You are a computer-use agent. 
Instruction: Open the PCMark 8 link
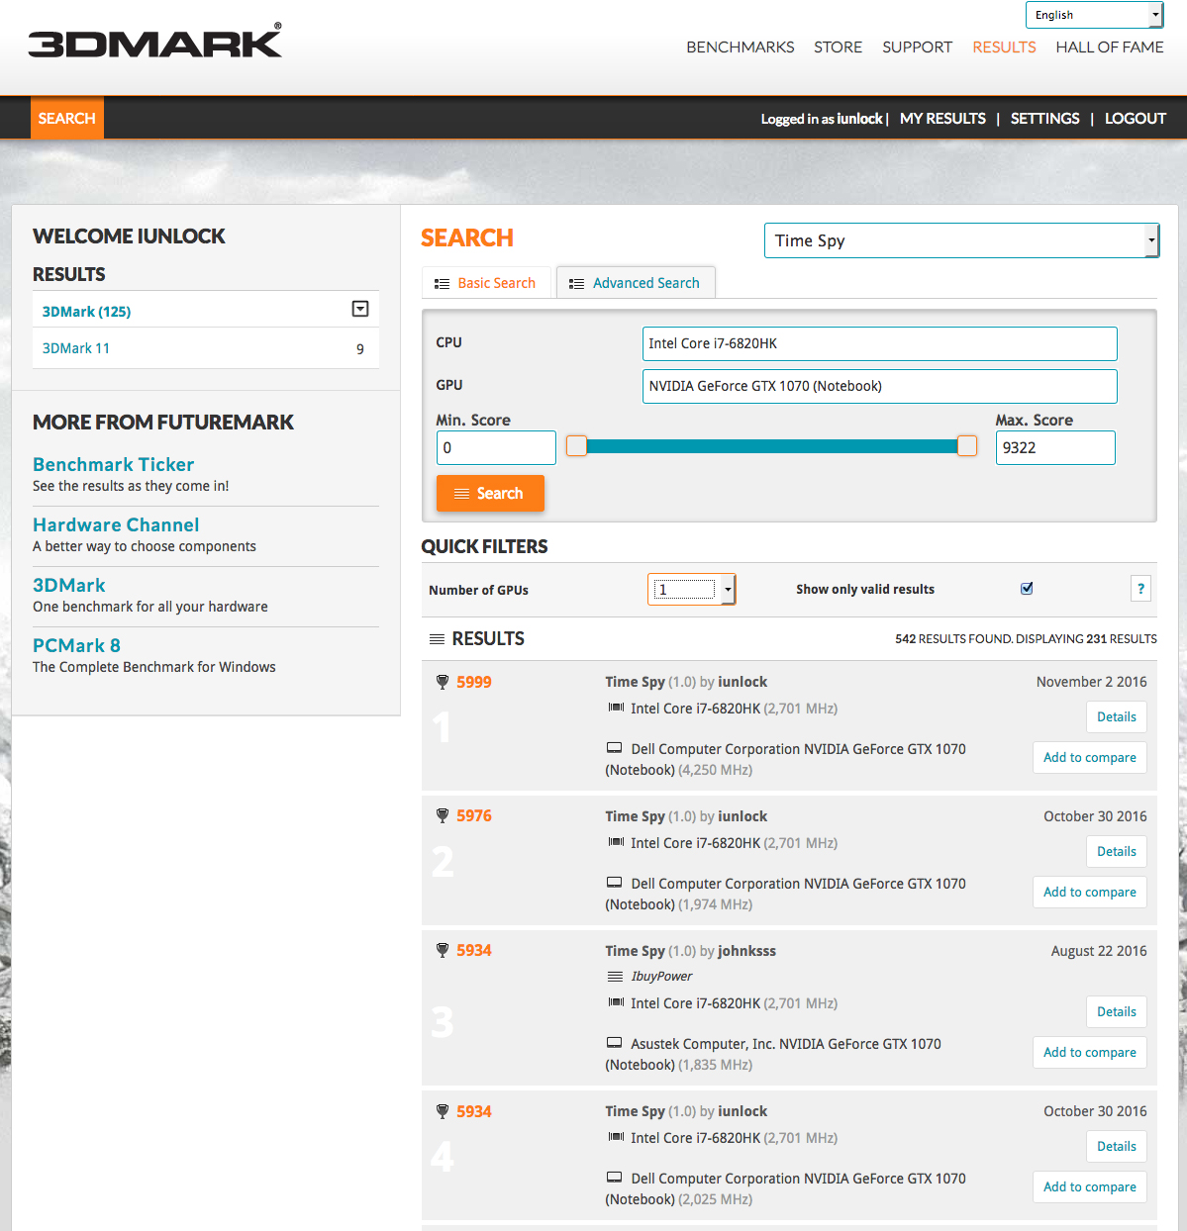click(76, 645)
